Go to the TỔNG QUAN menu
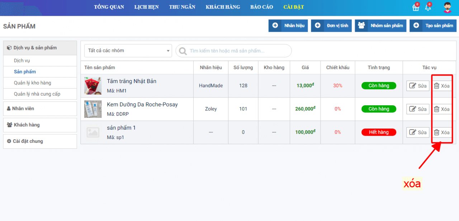The height and width of the screenshot is (221, 459). click(109, 7)
